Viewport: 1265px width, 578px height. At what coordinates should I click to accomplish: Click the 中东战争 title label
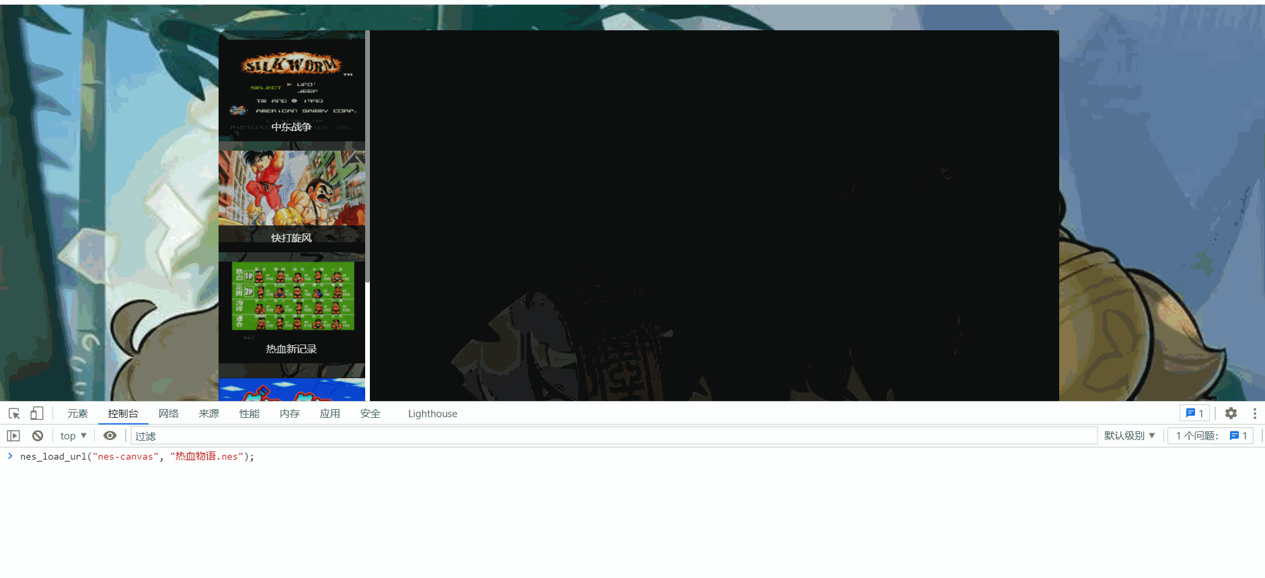(291, 127)
